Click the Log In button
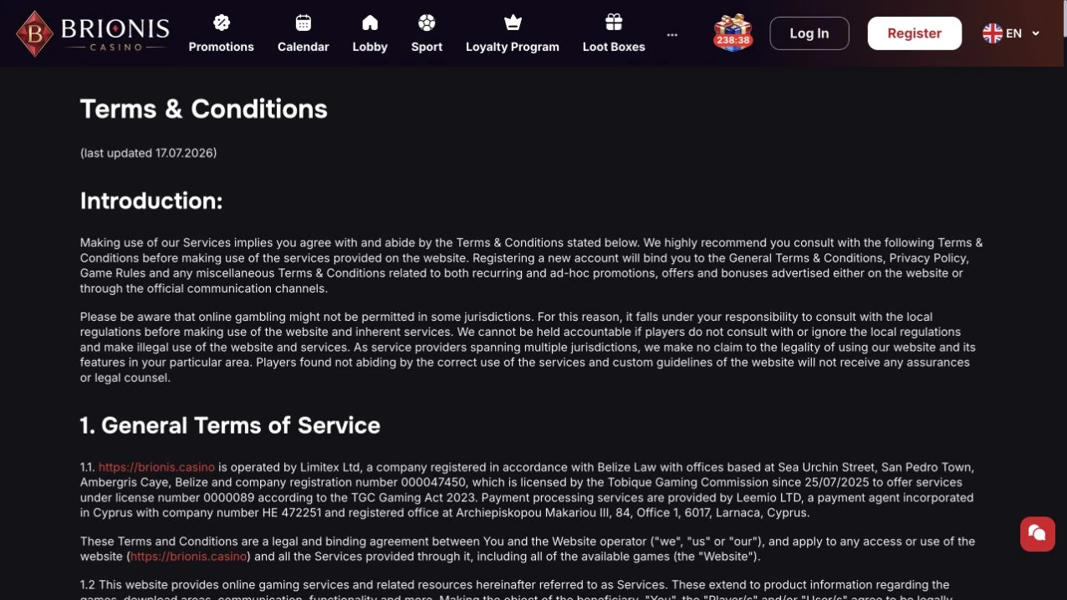 [x=809, y=33]
